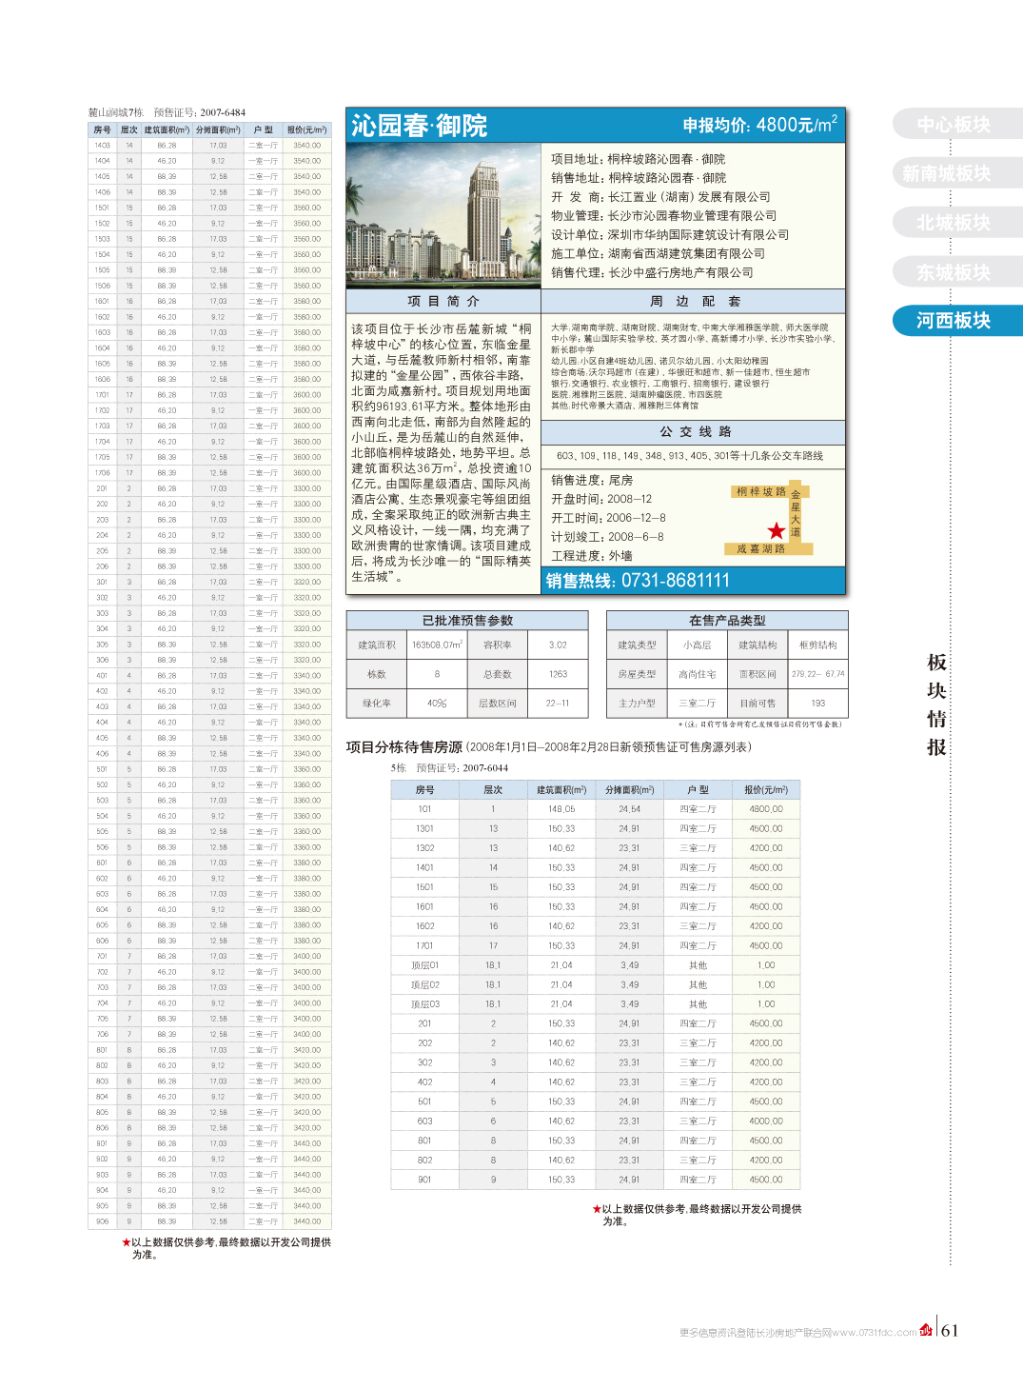The height and width of the screenshot is (1389, 1023).
Task: Click the red star on the location map
Action: coord(777,530)
